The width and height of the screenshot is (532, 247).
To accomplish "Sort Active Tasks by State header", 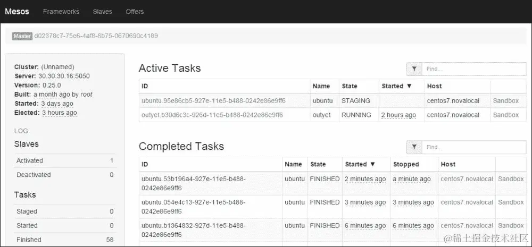I will 350,86.
